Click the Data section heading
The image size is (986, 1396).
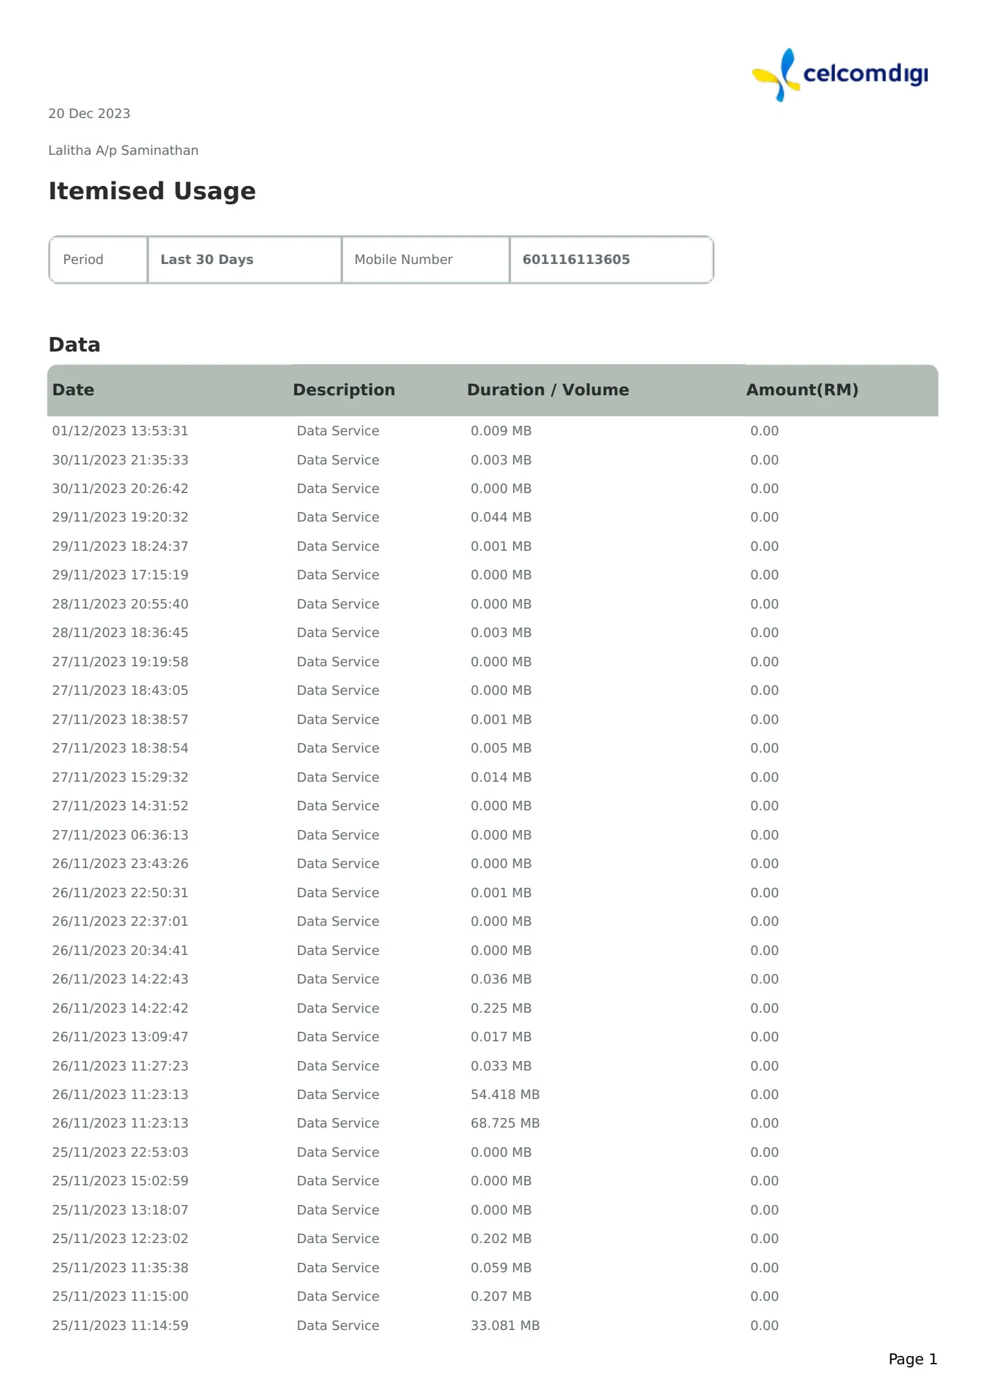pyautogui.click(x=74, y=345)
